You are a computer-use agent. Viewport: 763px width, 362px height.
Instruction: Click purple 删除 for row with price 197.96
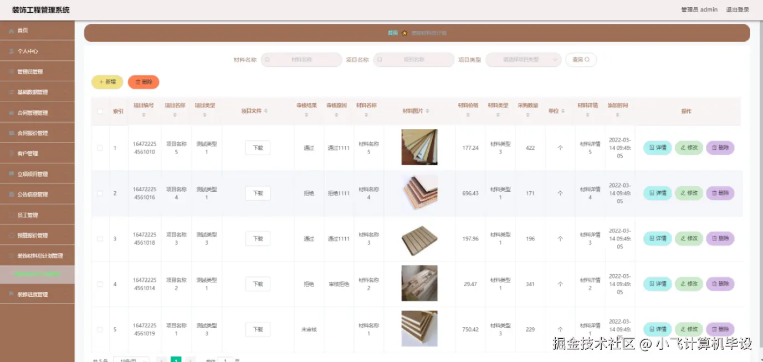tap(720, 238)
